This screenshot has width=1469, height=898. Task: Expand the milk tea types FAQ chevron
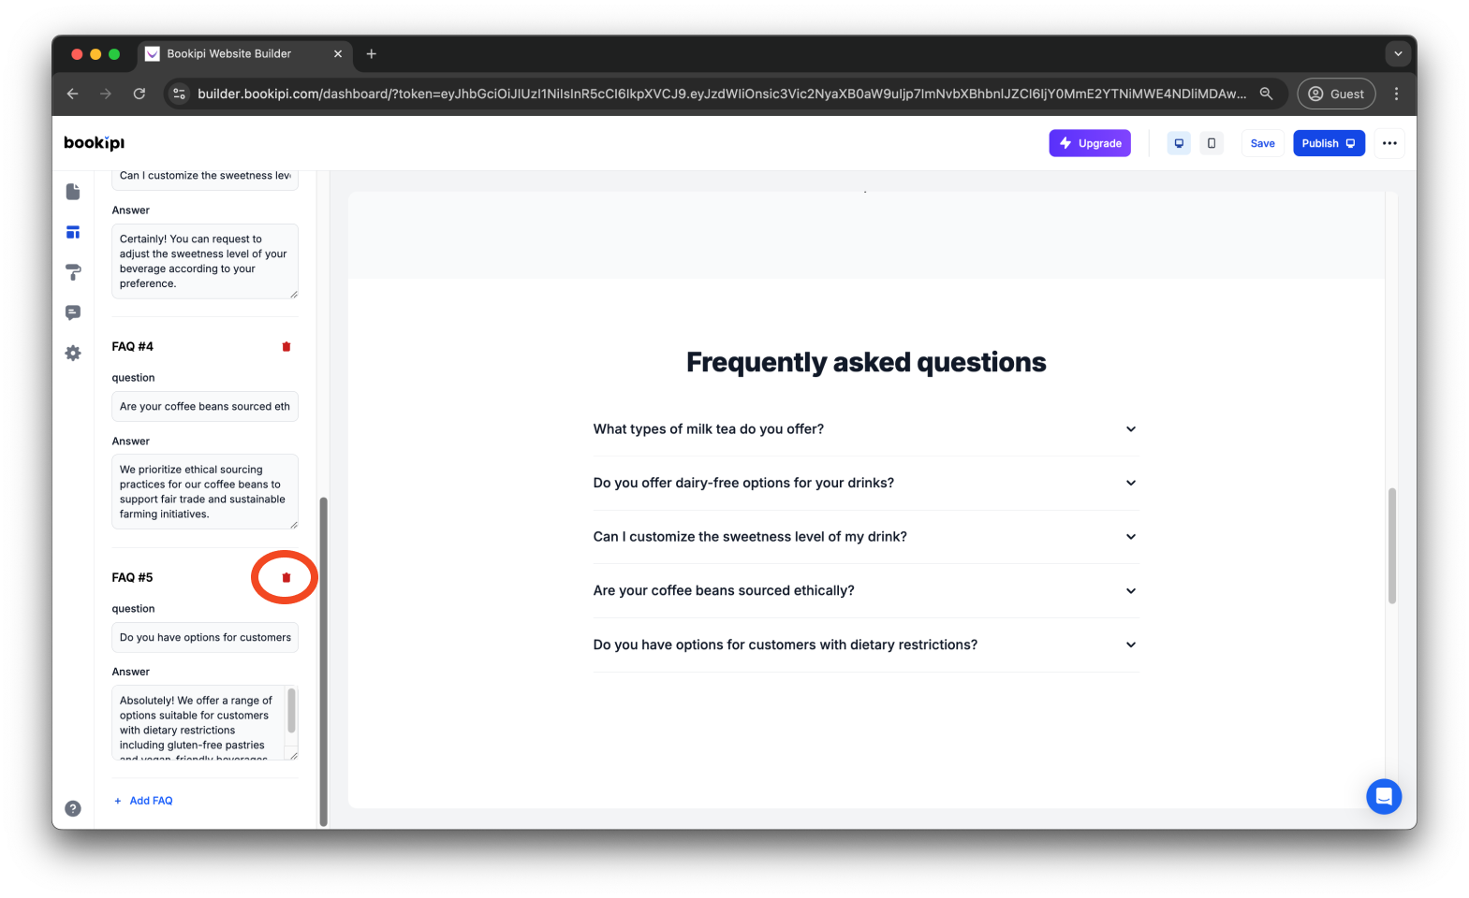(1130, 428)
